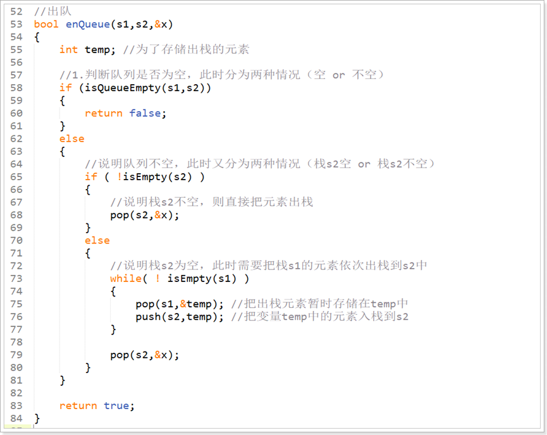Click the while keyword on line 73

[x=125, y=278]
